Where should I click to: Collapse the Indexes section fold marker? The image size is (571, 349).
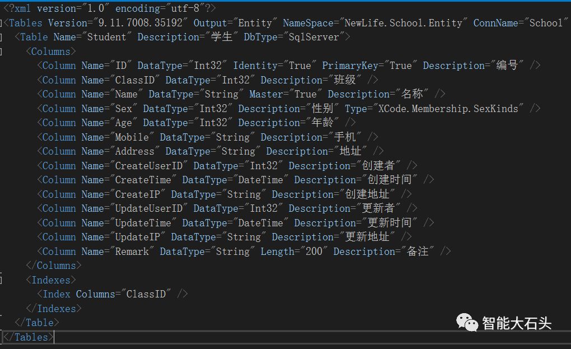(x=2, y=280)
